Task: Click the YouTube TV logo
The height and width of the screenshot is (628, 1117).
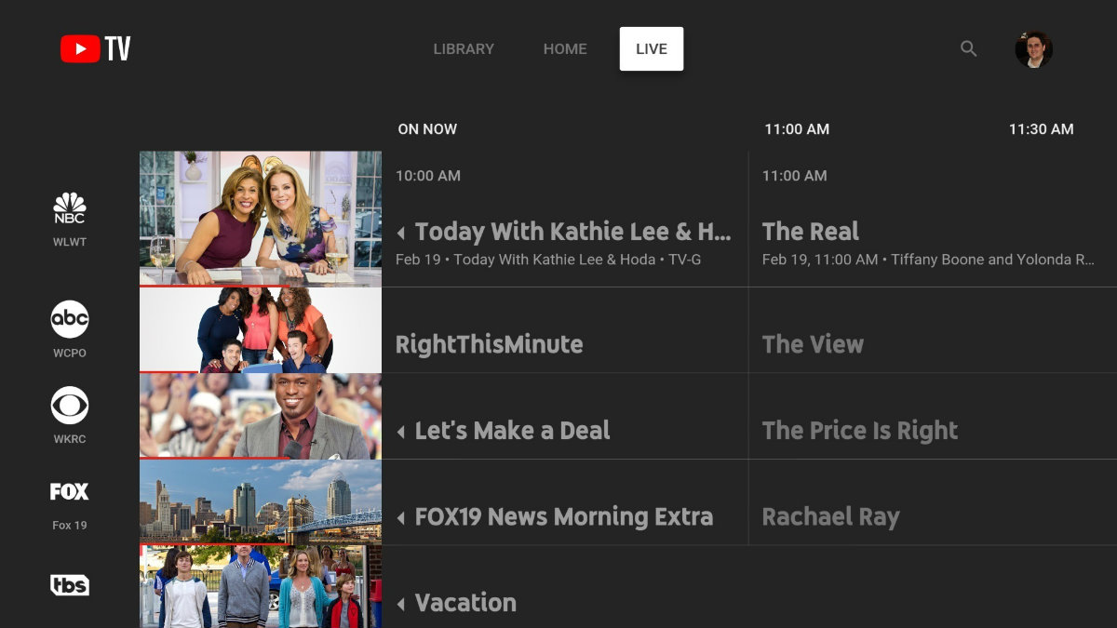Action: [x=96, y=48]
